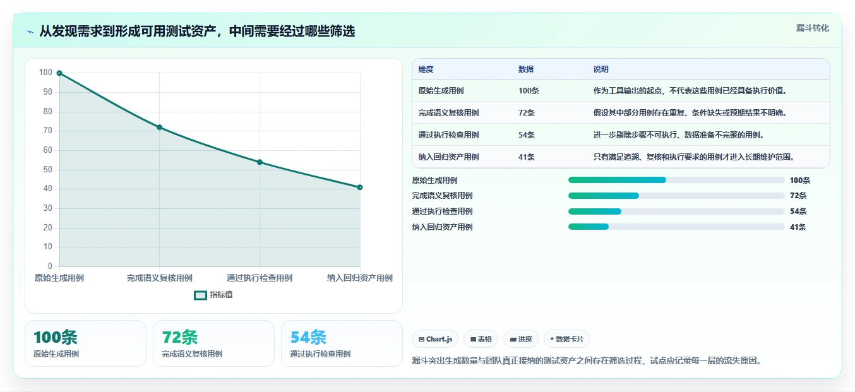855x392 pixels.
Task: Click the heading 从发现需求到形成可用测试资产
Action: (197, 31)
